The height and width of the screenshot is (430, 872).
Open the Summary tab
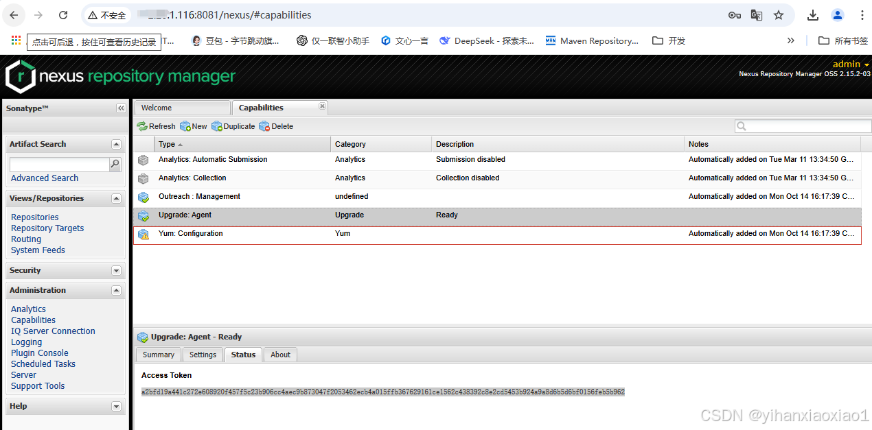pos(159,355)
